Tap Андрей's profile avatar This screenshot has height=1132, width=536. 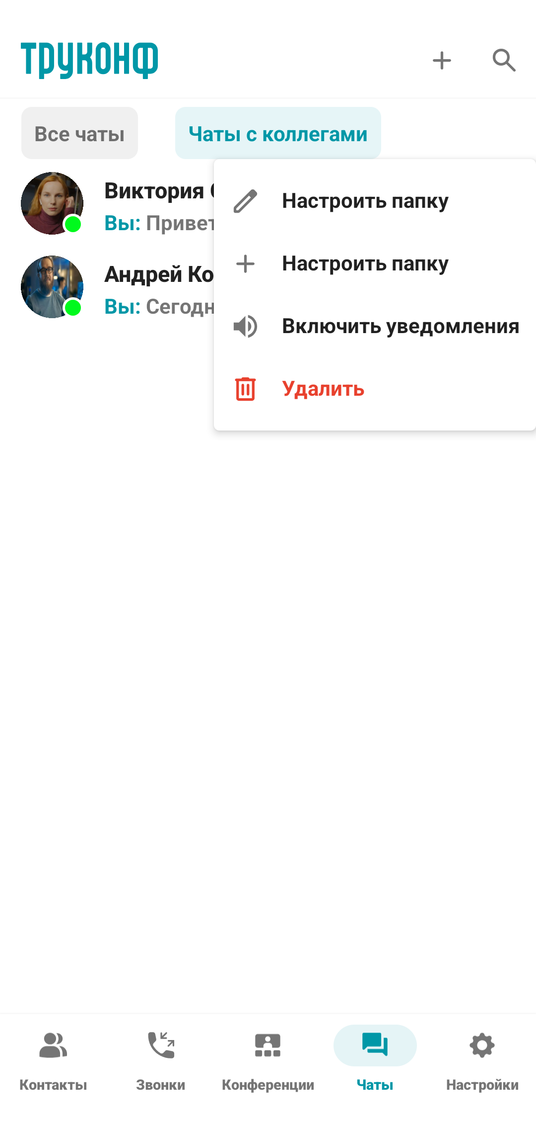(52, 287)
